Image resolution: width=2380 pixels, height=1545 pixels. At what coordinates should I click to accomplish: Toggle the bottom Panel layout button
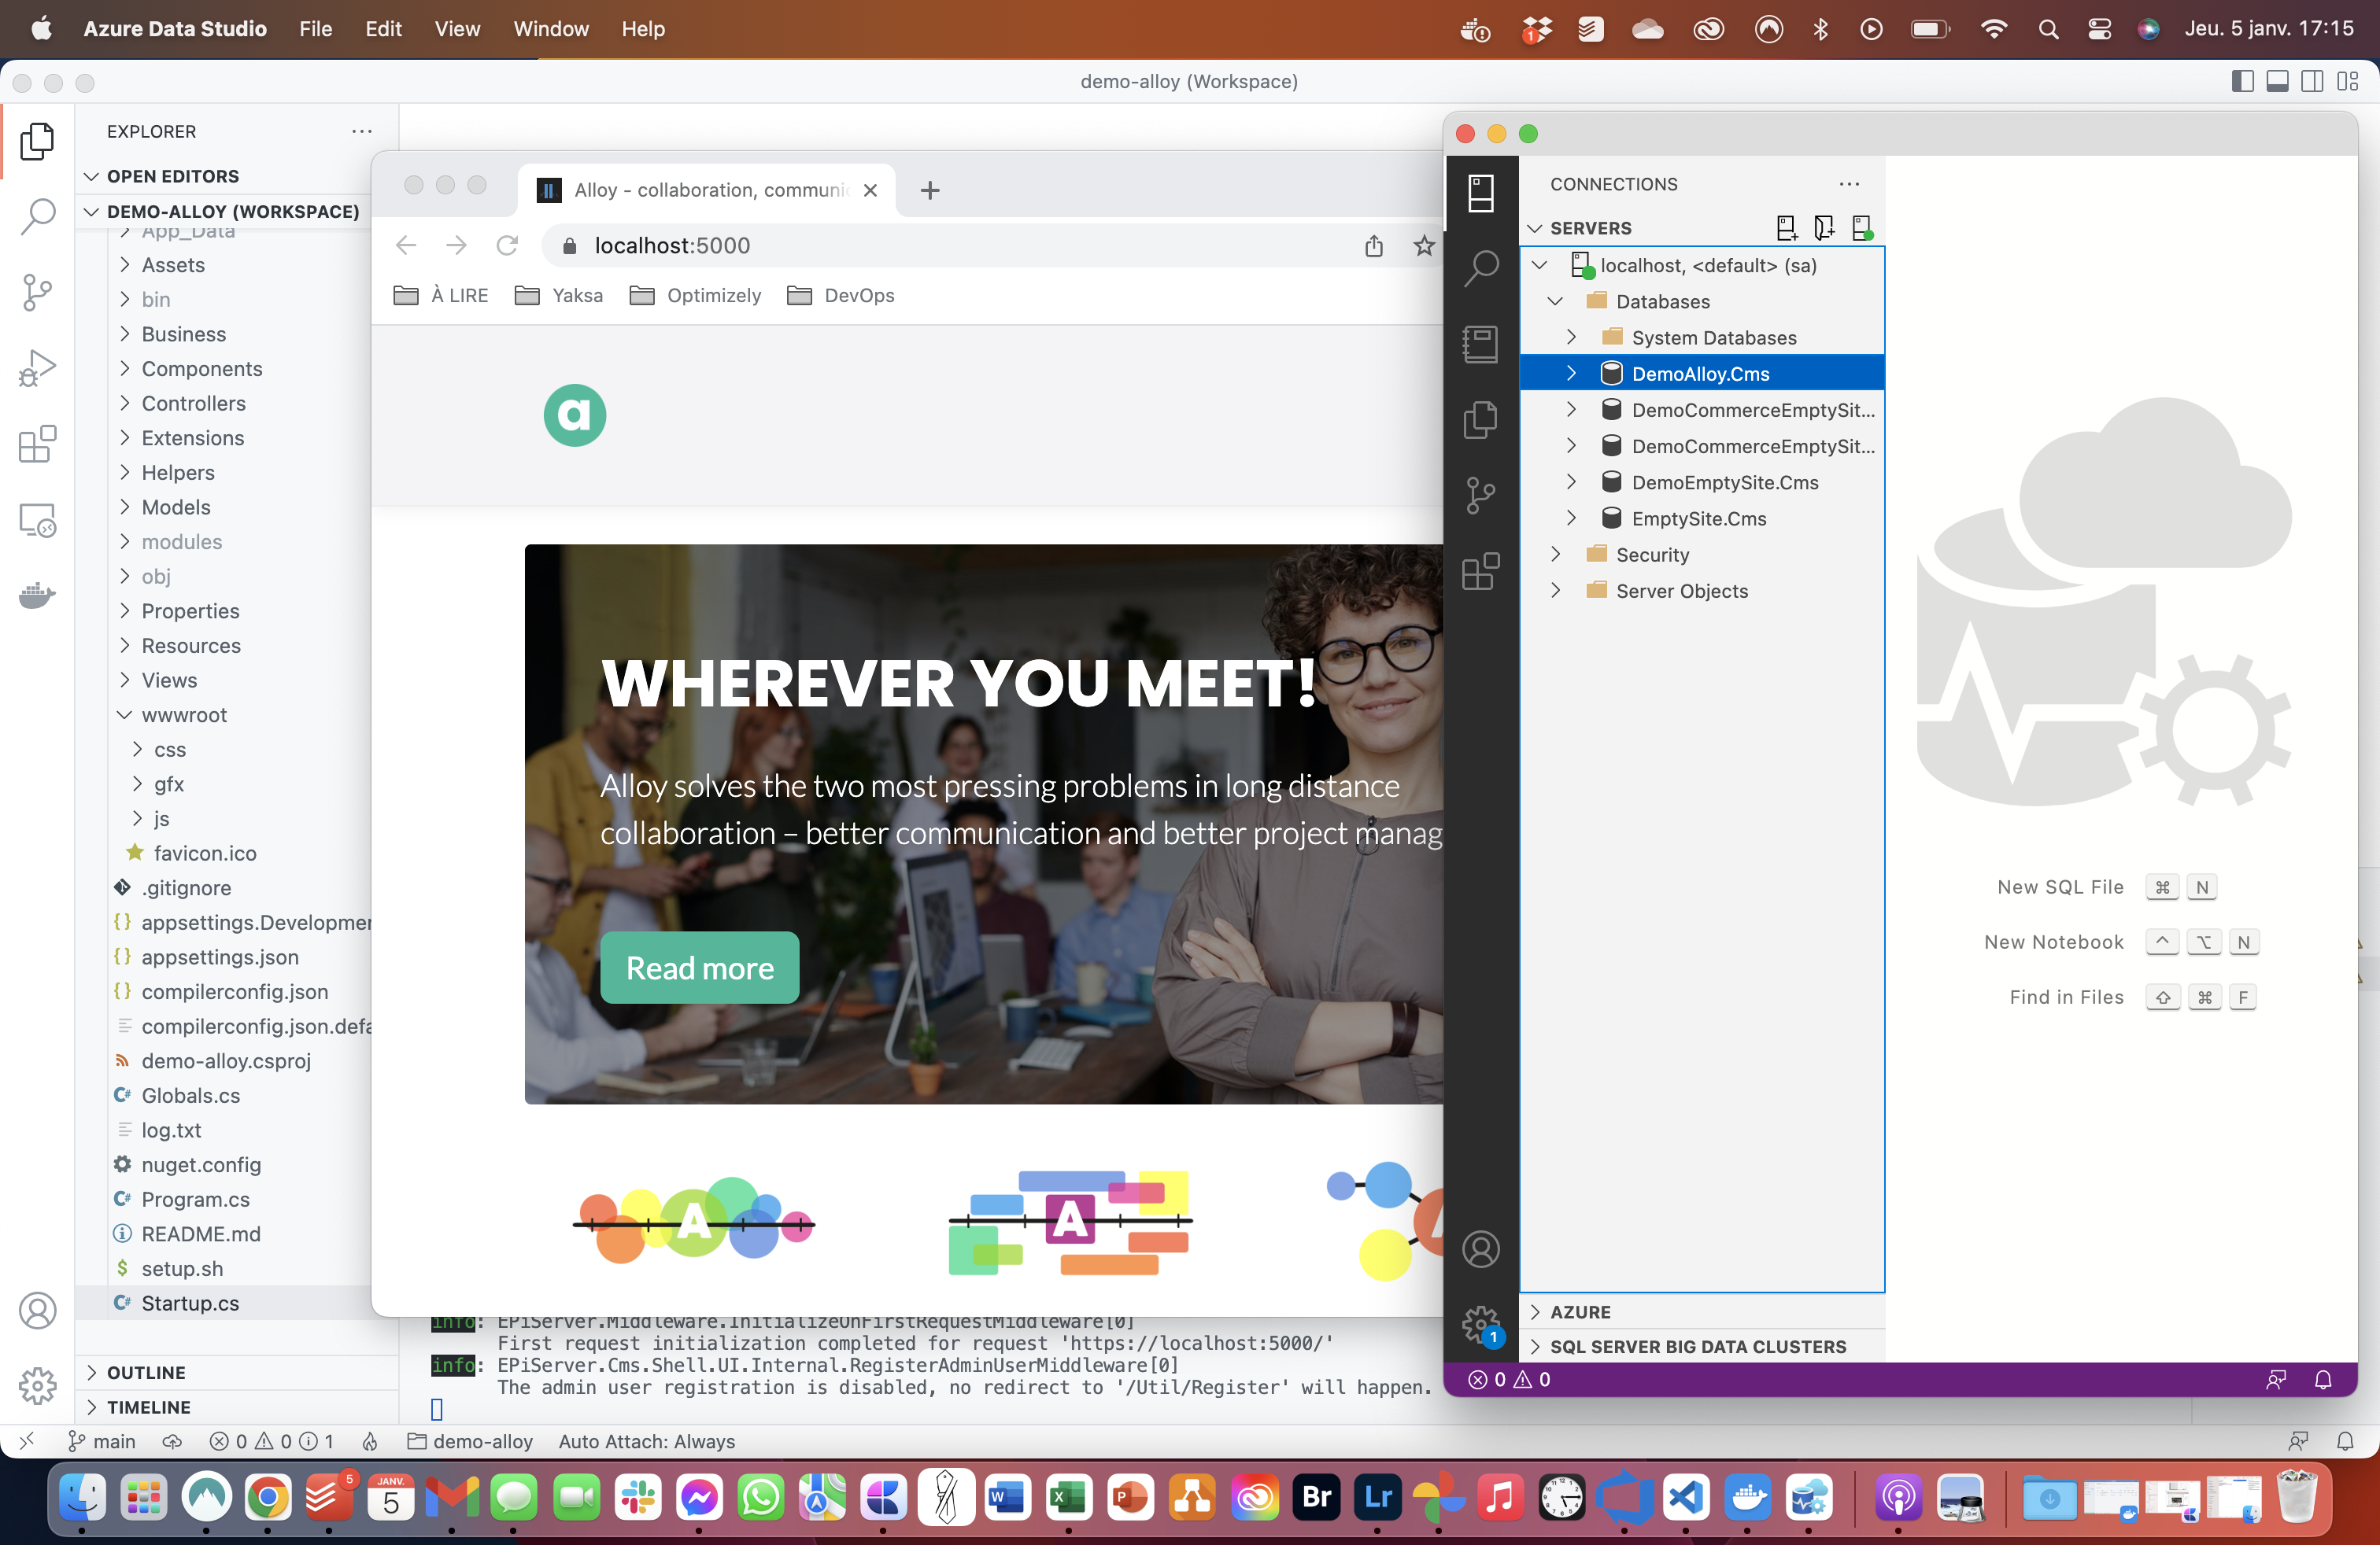click(x=2277, y=82)
